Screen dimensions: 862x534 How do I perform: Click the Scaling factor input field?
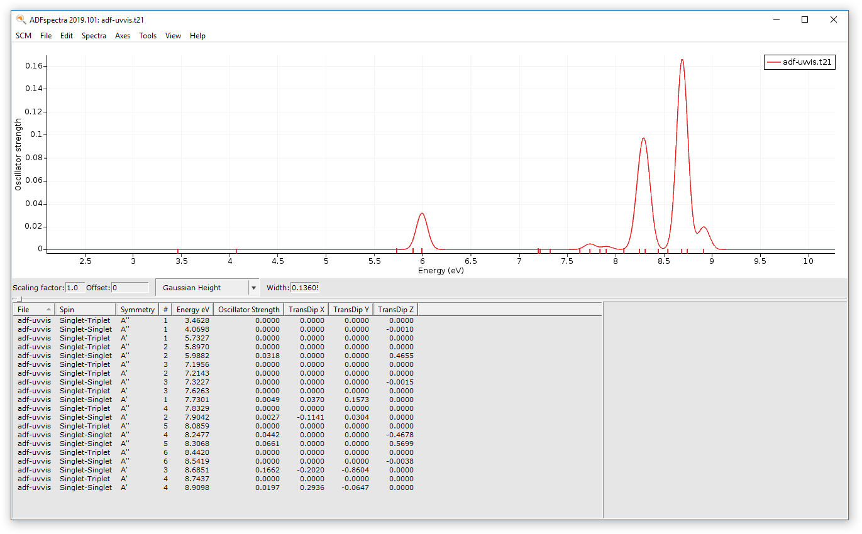pos(75,287)
